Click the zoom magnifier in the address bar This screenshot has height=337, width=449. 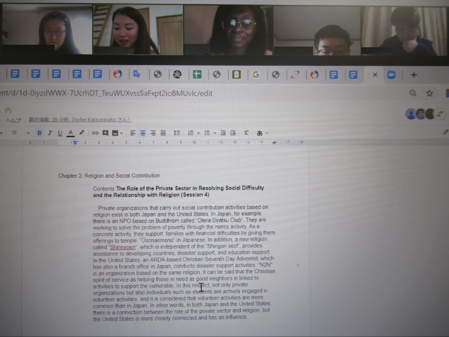[x=413, y=93]
